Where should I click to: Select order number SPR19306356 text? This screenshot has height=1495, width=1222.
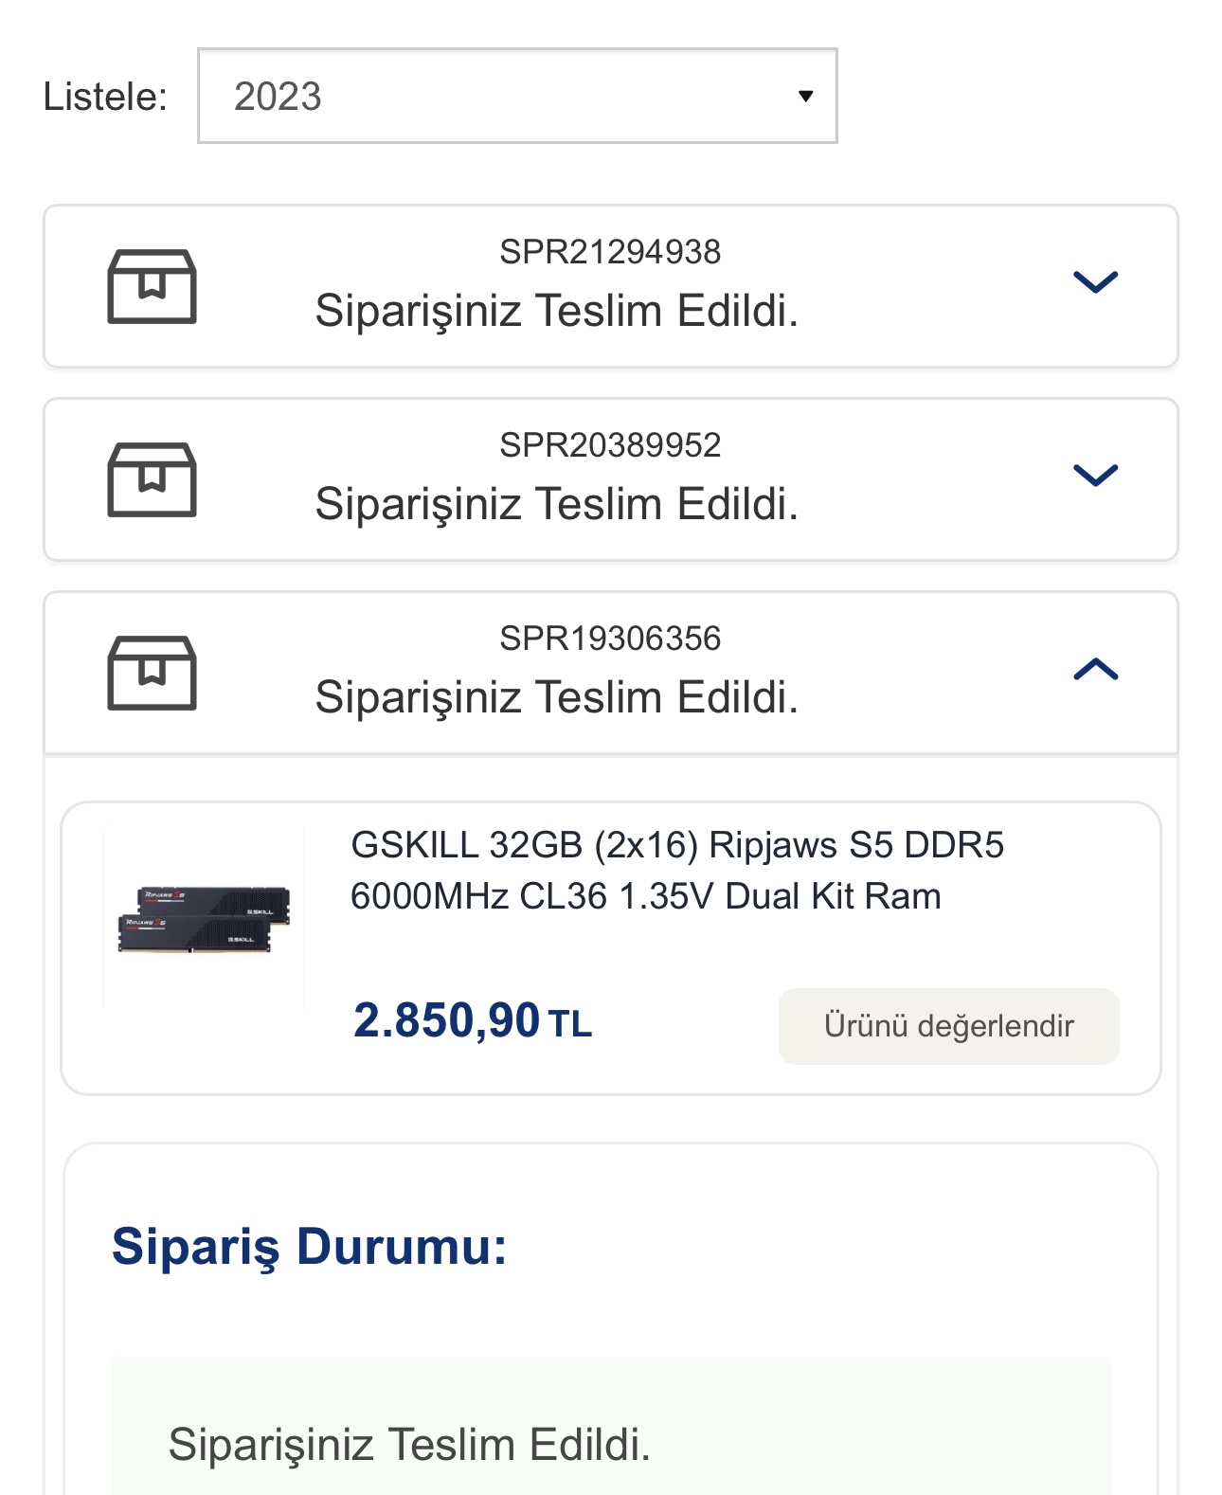point(610,639)
